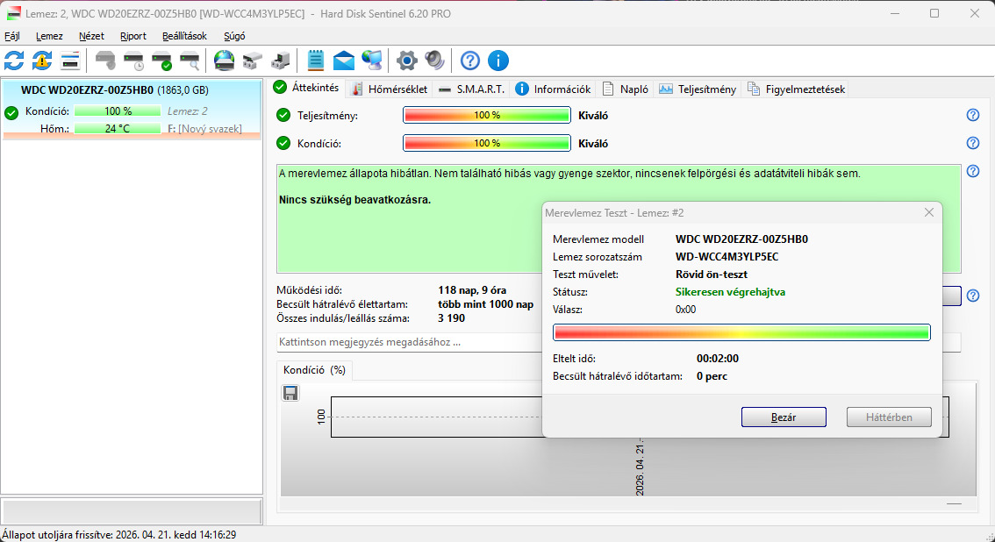Open the Súgó menu
This screenshot has height=542, width=995.
point(234,36)
